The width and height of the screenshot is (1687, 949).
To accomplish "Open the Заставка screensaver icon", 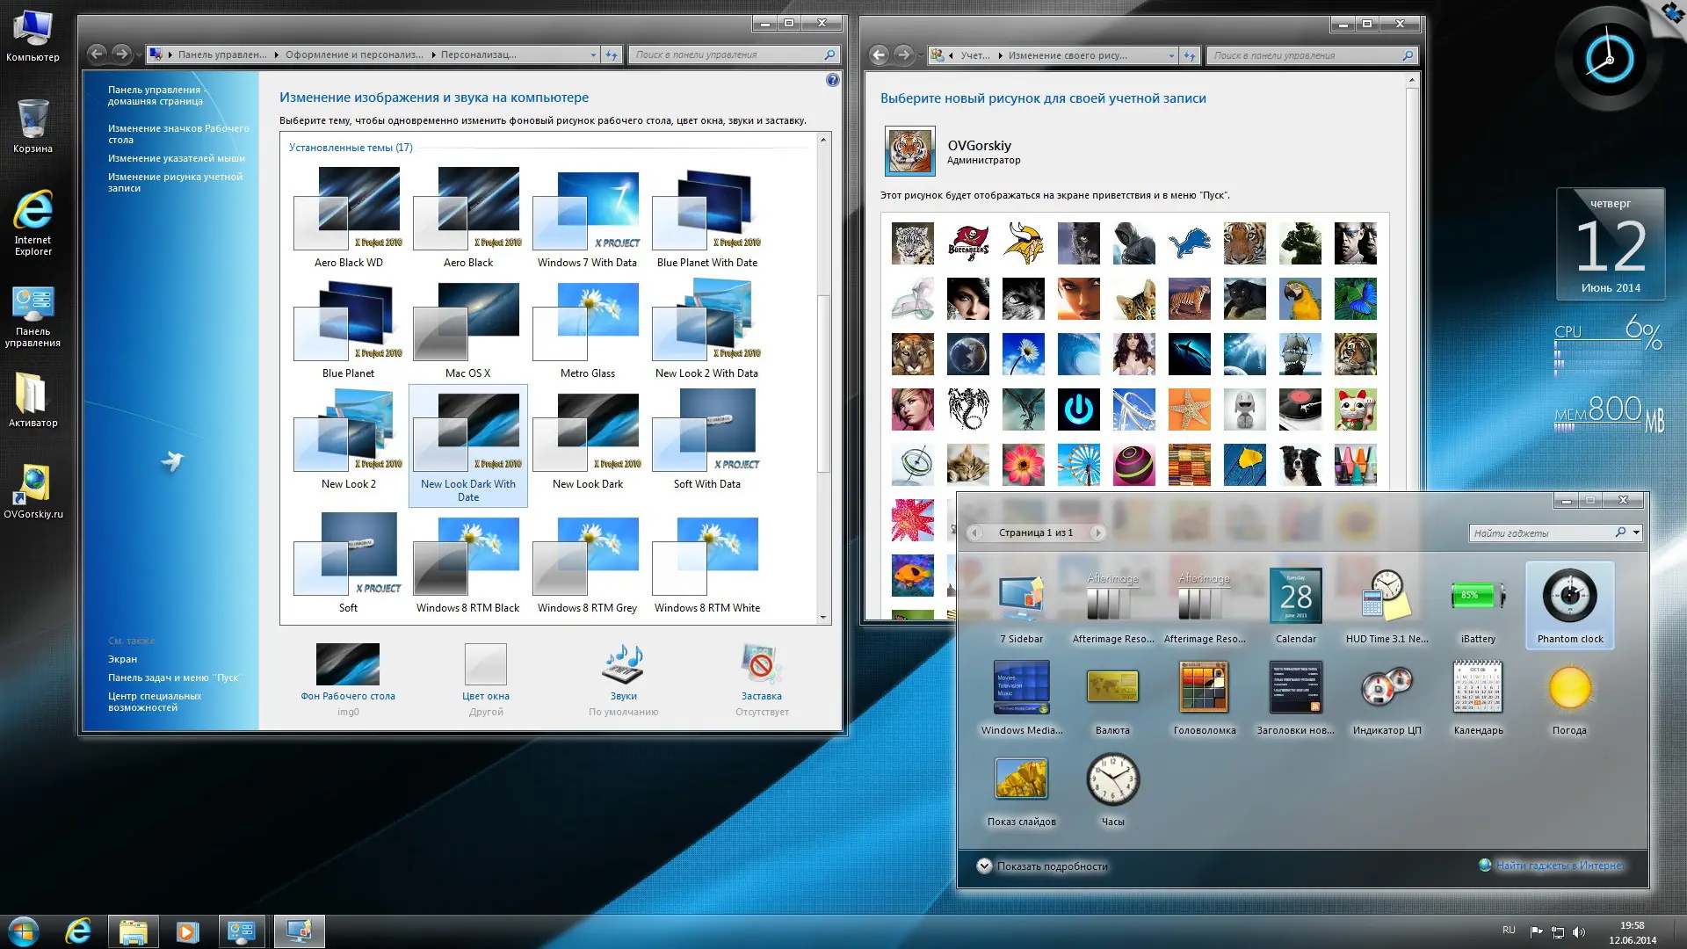I will pos(761,665).
